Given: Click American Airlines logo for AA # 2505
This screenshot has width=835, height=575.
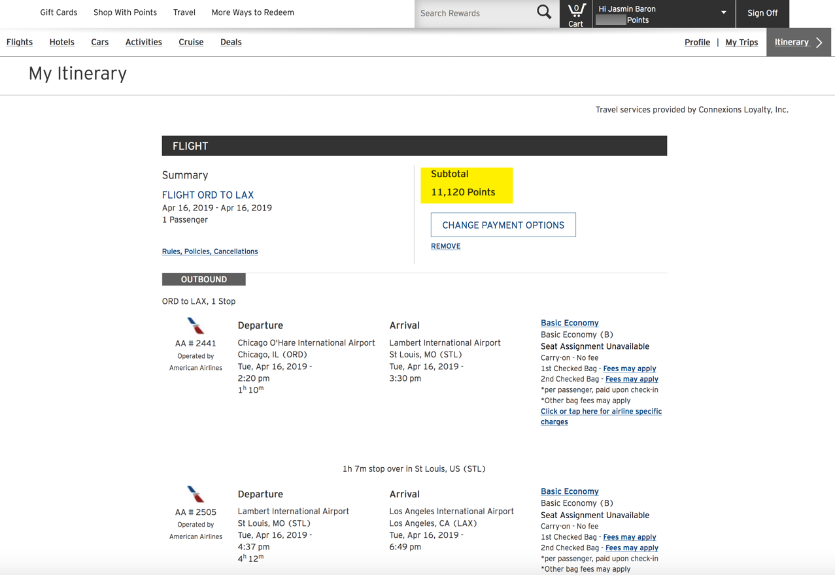Looking at the screenshot, I should point(196,494).
